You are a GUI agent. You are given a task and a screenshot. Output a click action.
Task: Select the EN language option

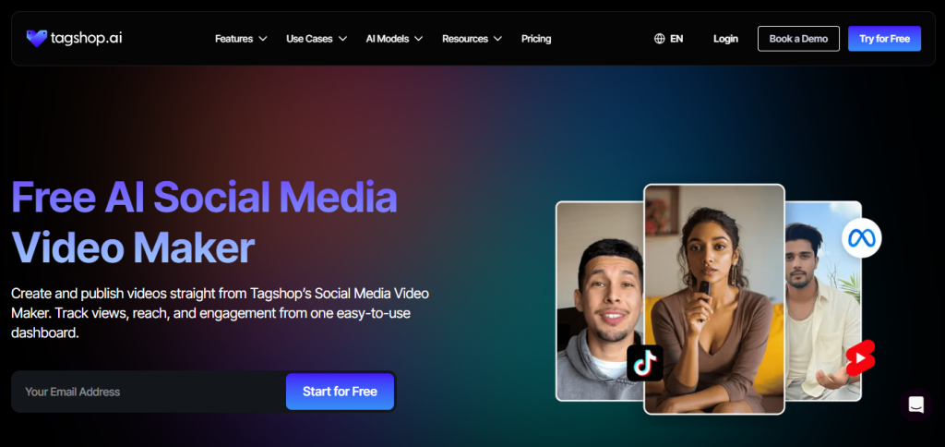coord(676,39)
